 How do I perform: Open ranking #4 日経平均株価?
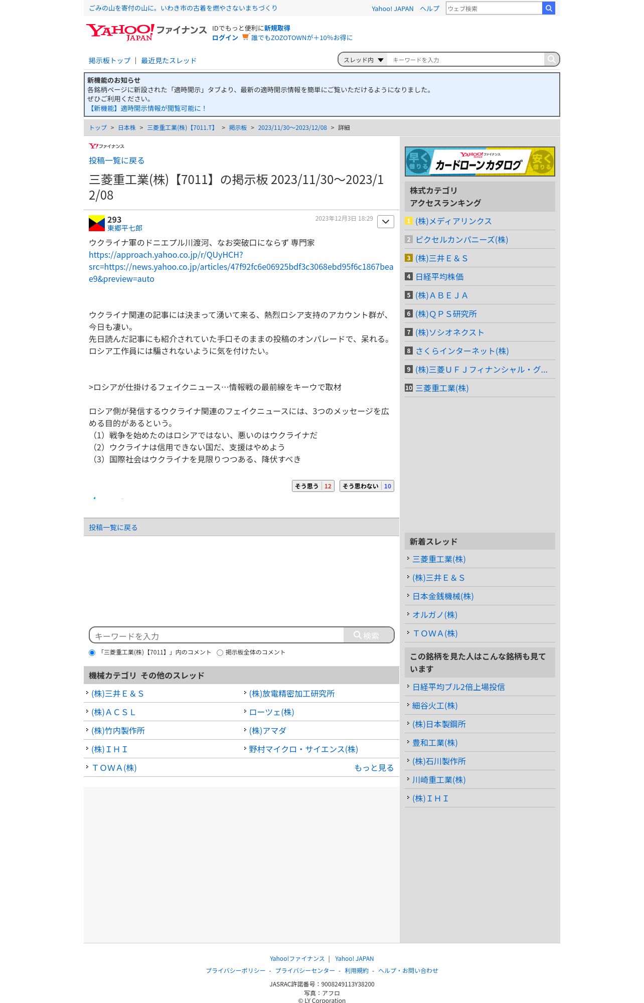click(439, 277)
